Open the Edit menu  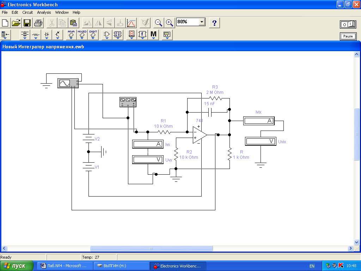15,12
